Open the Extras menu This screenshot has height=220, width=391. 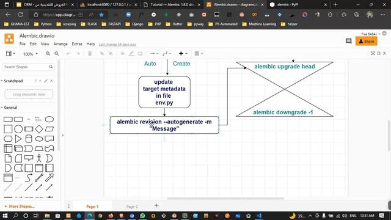point(77,44)
